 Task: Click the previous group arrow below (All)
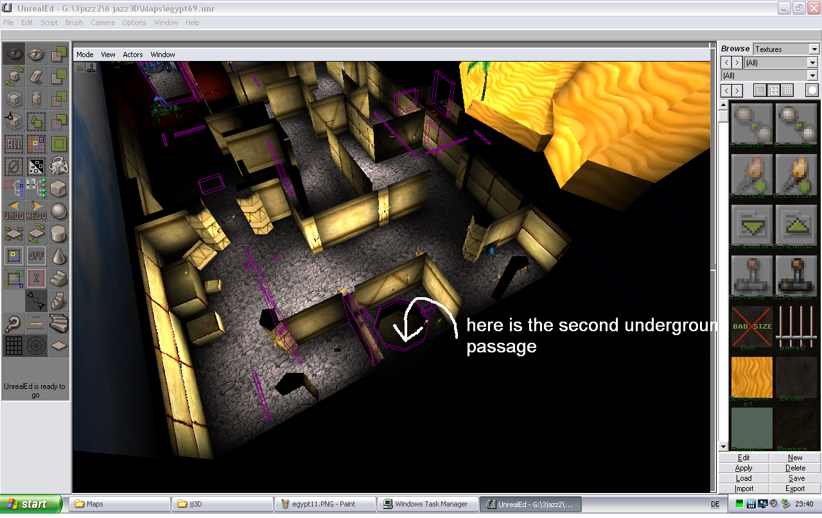coord(726,91)
